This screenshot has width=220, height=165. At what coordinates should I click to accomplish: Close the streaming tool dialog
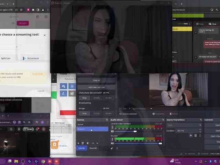44,35
